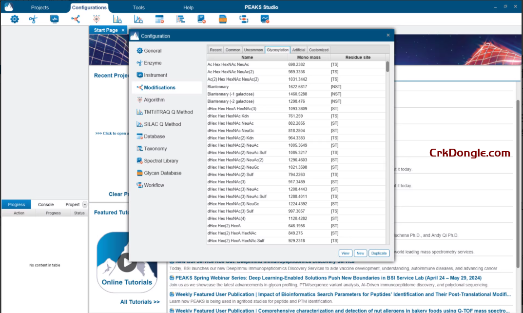Screen dimensions: 523x313
Task: Click the Duplicate button
Action: [379, 253]
